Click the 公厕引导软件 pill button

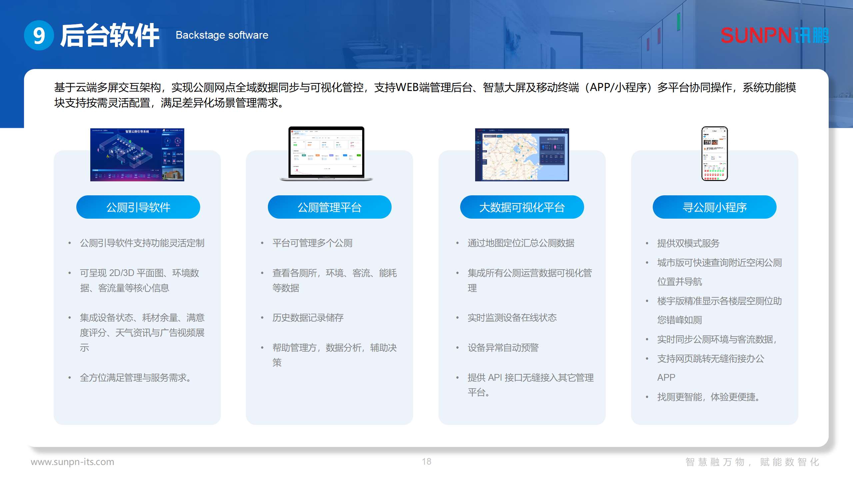138,207
